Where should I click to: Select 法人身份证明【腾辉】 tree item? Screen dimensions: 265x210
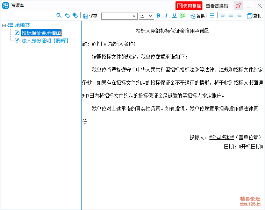pyautogui.click(x=45, y=41)
